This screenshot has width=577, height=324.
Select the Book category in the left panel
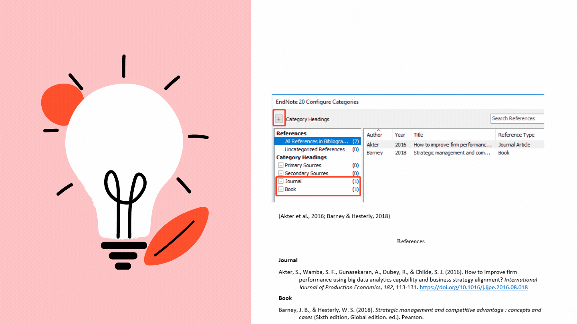291,189
